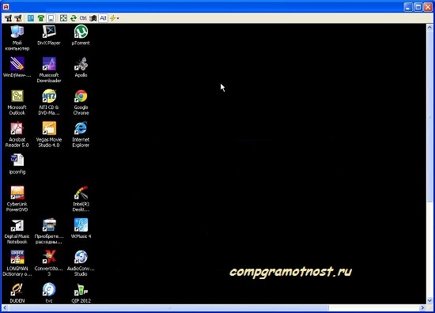435x313 pixels.
Task: Click the first connection settings toolbar icon
Action: tap(9, 18)
